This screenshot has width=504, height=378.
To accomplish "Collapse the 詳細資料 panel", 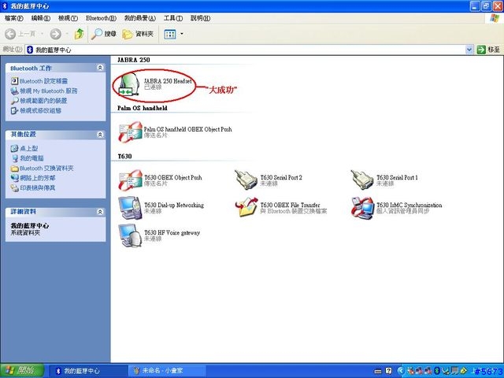I will [x=100, y=212].
